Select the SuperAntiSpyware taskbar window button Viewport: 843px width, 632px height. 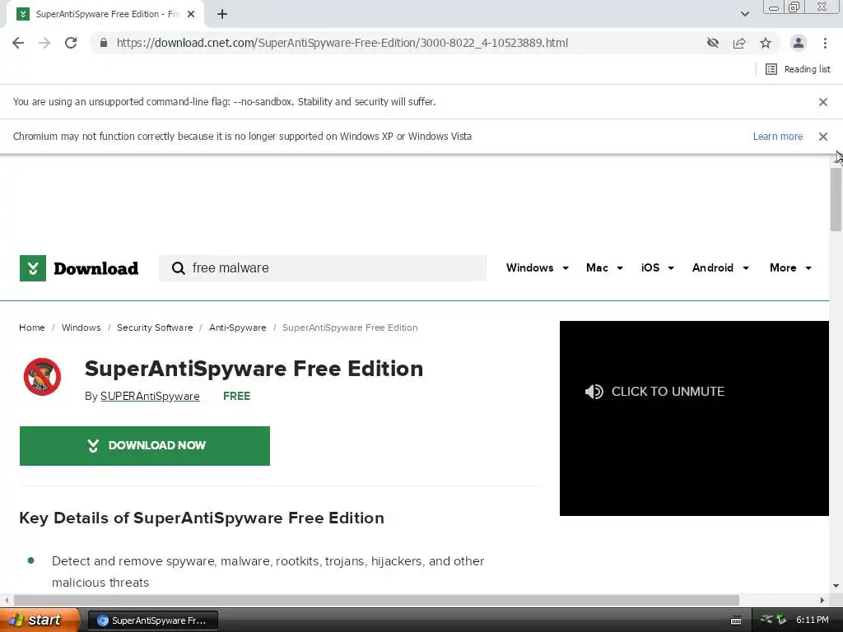click(152, 620)
